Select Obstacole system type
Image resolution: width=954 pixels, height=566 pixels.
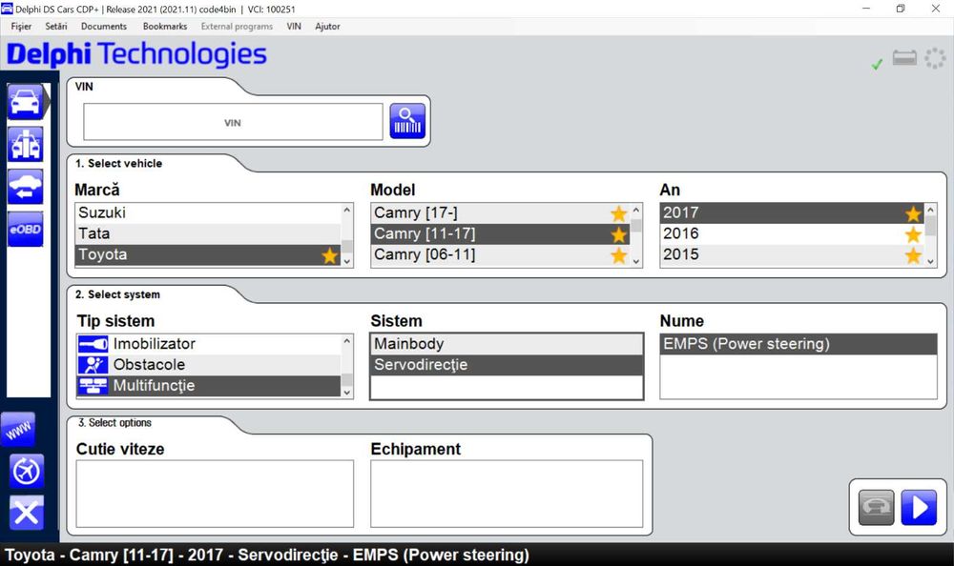[x=208, y=365]
